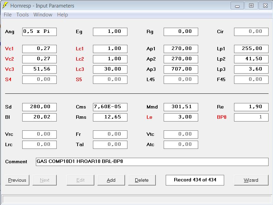Open the File menu
This screenshot has width=273, height=205.
click(x=8, y=15)
